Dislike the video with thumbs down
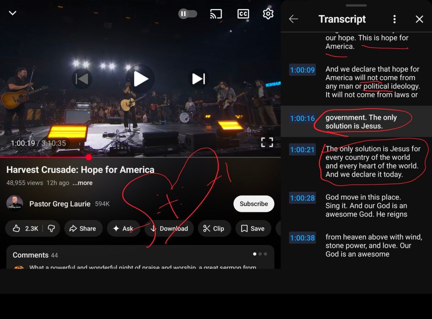This screenshot has height=319, width=432. click(x=51, y=228)
